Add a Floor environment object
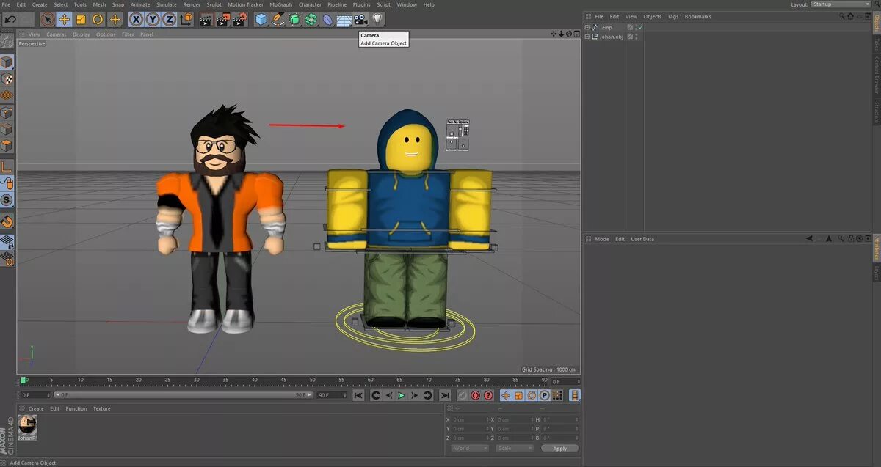 tap(344, 19)
